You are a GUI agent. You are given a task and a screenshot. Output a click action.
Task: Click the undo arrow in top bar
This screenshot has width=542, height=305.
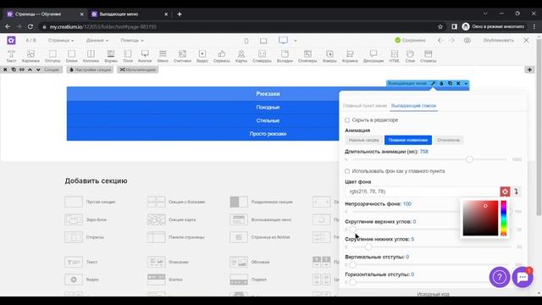[x=440, y=41]
